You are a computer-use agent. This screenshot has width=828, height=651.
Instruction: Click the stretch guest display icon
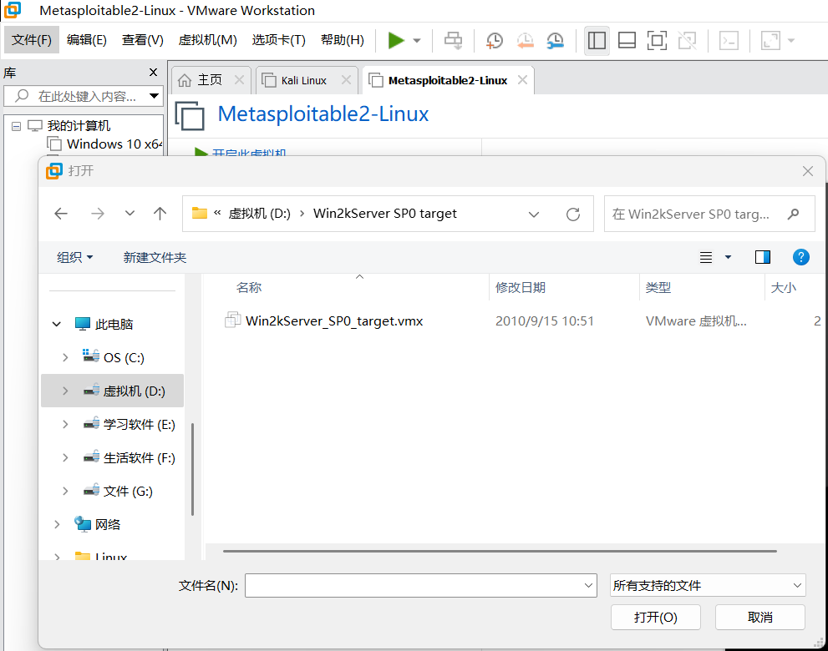tap(770, 41)
